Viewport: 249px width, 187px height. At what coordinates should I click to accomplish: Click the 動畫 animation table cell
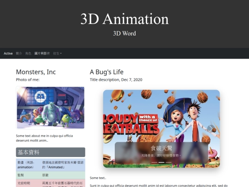click(x=29, y=165)
